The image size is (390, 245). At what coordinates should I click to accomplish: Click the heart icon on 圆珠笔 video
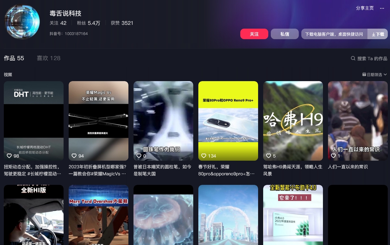coord(139,156)
